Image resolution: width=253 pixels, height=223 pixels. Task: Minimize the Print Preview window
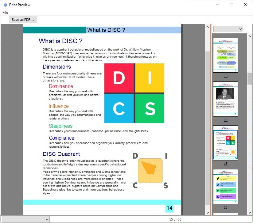click(218, 5)
